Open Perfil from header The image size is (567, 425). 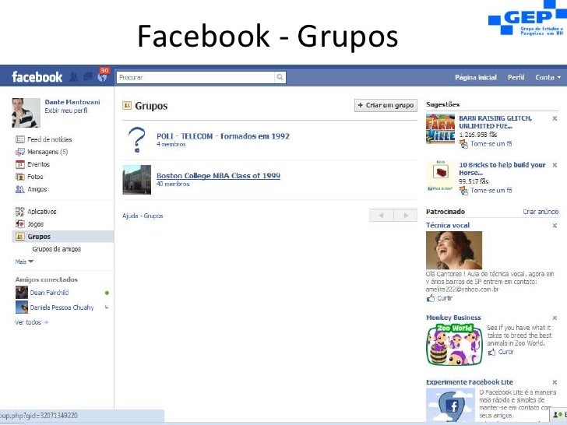516,77
